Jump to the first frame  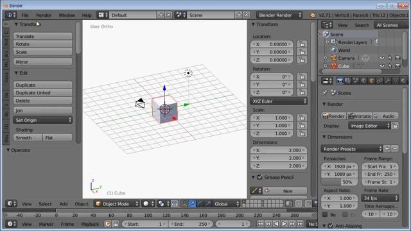(260, 224)
